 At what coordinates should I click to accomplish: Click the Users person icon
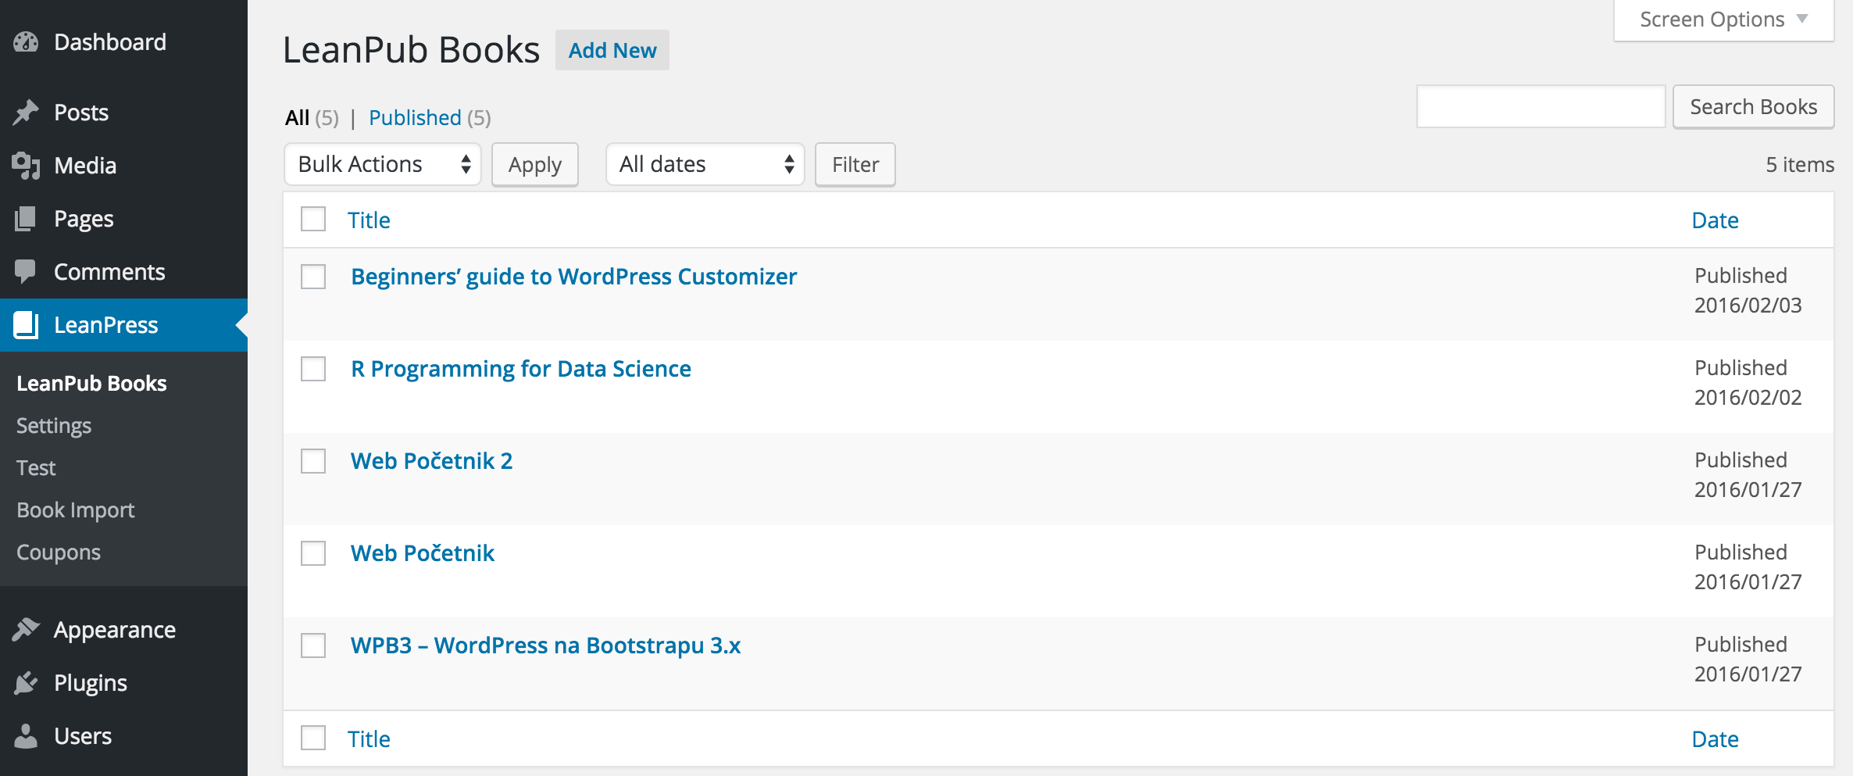[26, 736]
